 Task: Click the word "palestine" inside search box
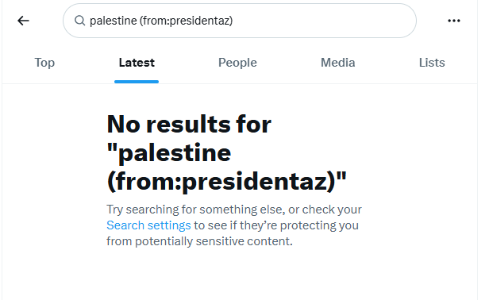coord(114,21)
